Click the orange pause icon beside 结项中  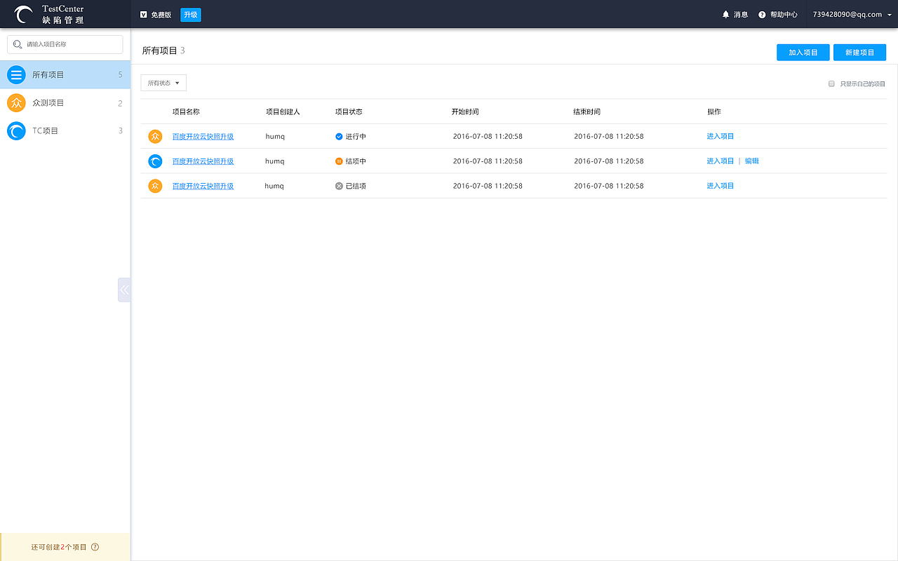coord(340,161)
